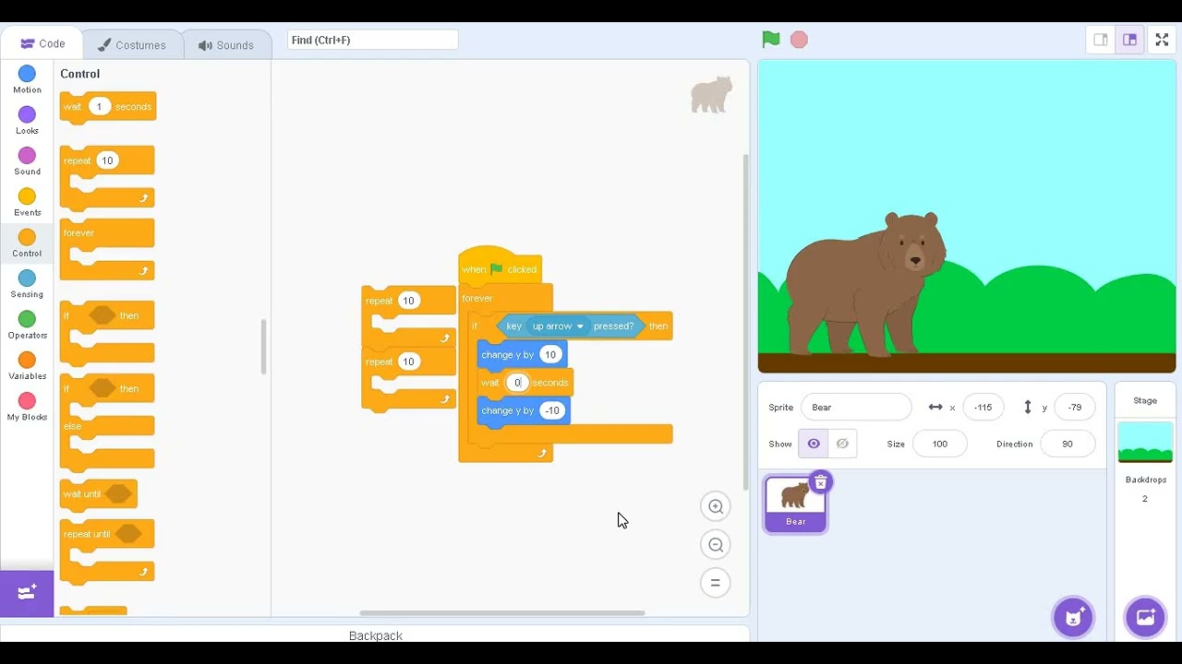
Task: Switch to the Costumes tab
Action: pyautogui.click(x=132, y=44)
